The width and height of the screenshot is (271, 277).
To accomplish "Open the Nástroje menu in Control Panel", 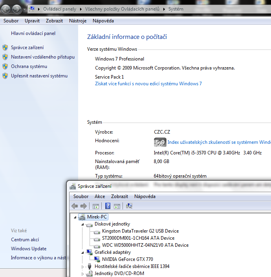I will (x=78, y=21).
